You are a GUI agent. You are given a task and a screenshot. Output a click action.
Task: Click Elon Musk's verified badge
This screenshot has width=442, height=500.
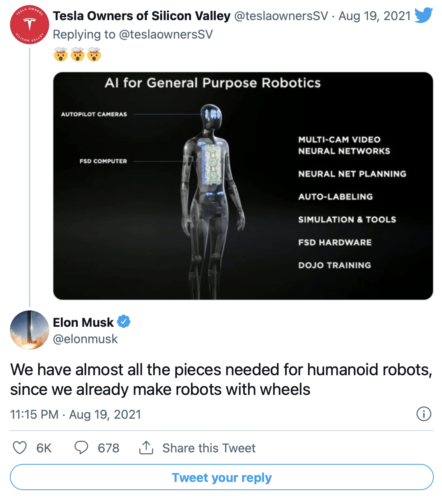pyautogui.click(x=124, y=322)
